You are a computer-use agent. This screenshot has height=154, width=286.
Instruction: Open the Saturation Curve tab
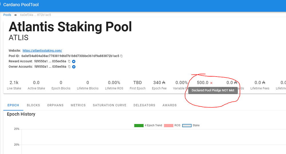(x=110, y=105)
